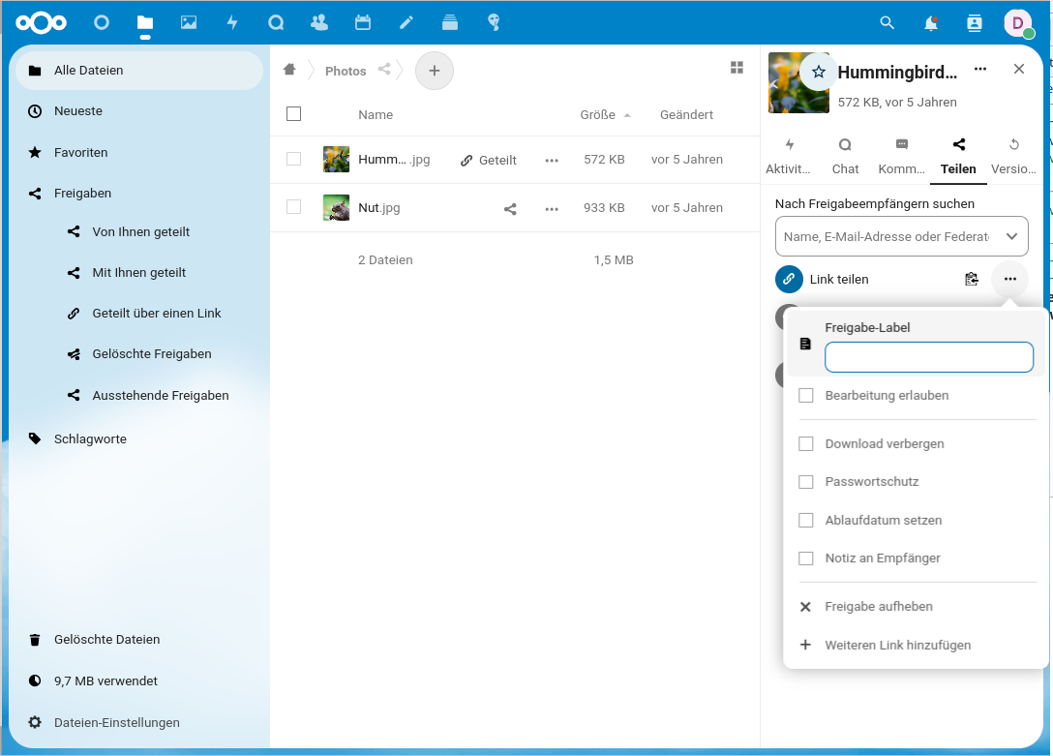Open the three-dot menu for Nut.jpg

pyautogui.click(x=552, y=208)
